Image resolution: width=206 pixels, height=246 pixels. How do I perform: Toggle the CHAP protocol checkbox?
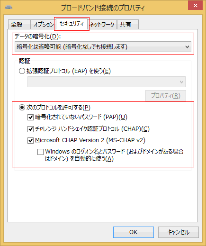(30, 129)
